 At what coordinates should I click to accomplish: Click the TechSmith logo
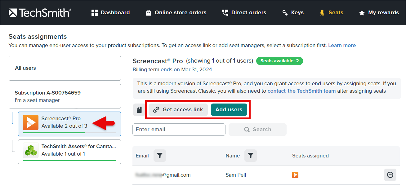point(40,13)
